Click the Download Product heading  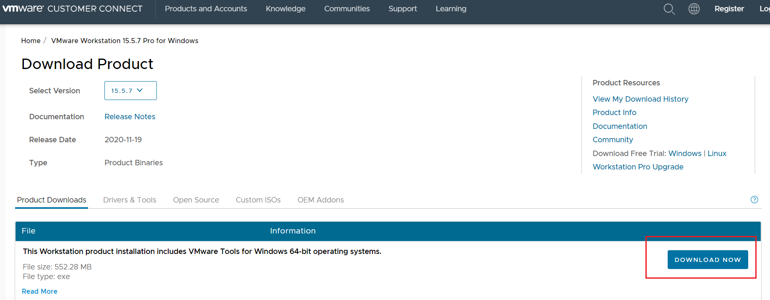87,64
